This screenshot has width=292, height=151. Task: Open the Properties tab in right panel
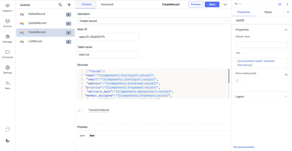point(243,12)
